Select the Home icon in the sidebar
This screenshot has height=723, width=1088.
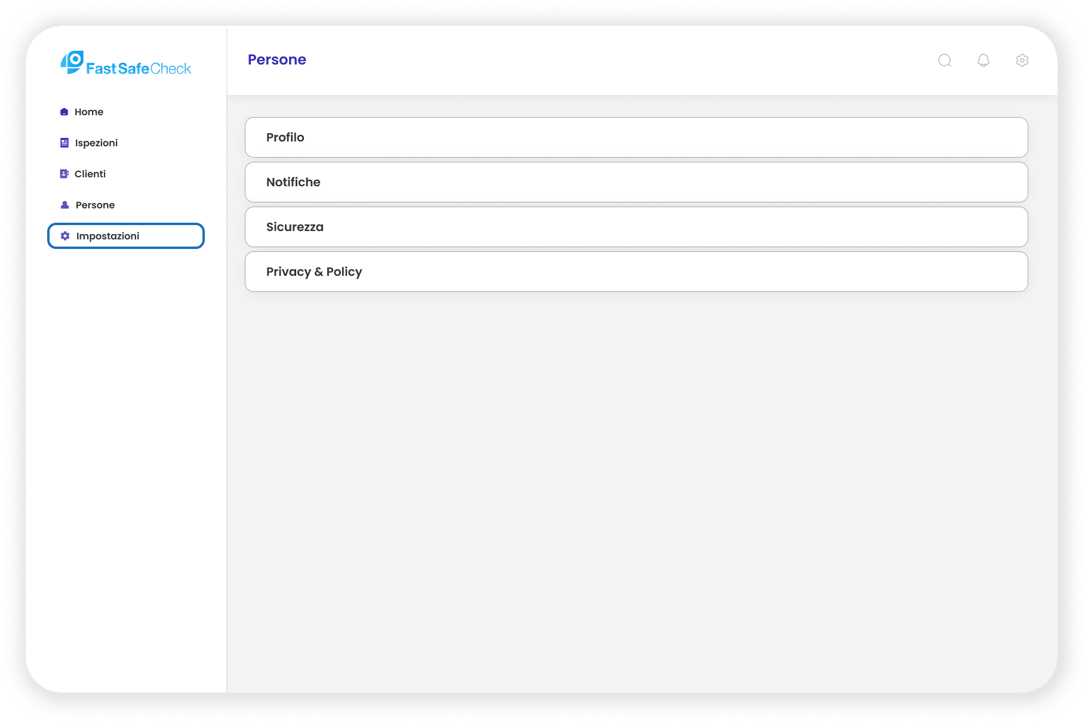(x=64, y=112)
